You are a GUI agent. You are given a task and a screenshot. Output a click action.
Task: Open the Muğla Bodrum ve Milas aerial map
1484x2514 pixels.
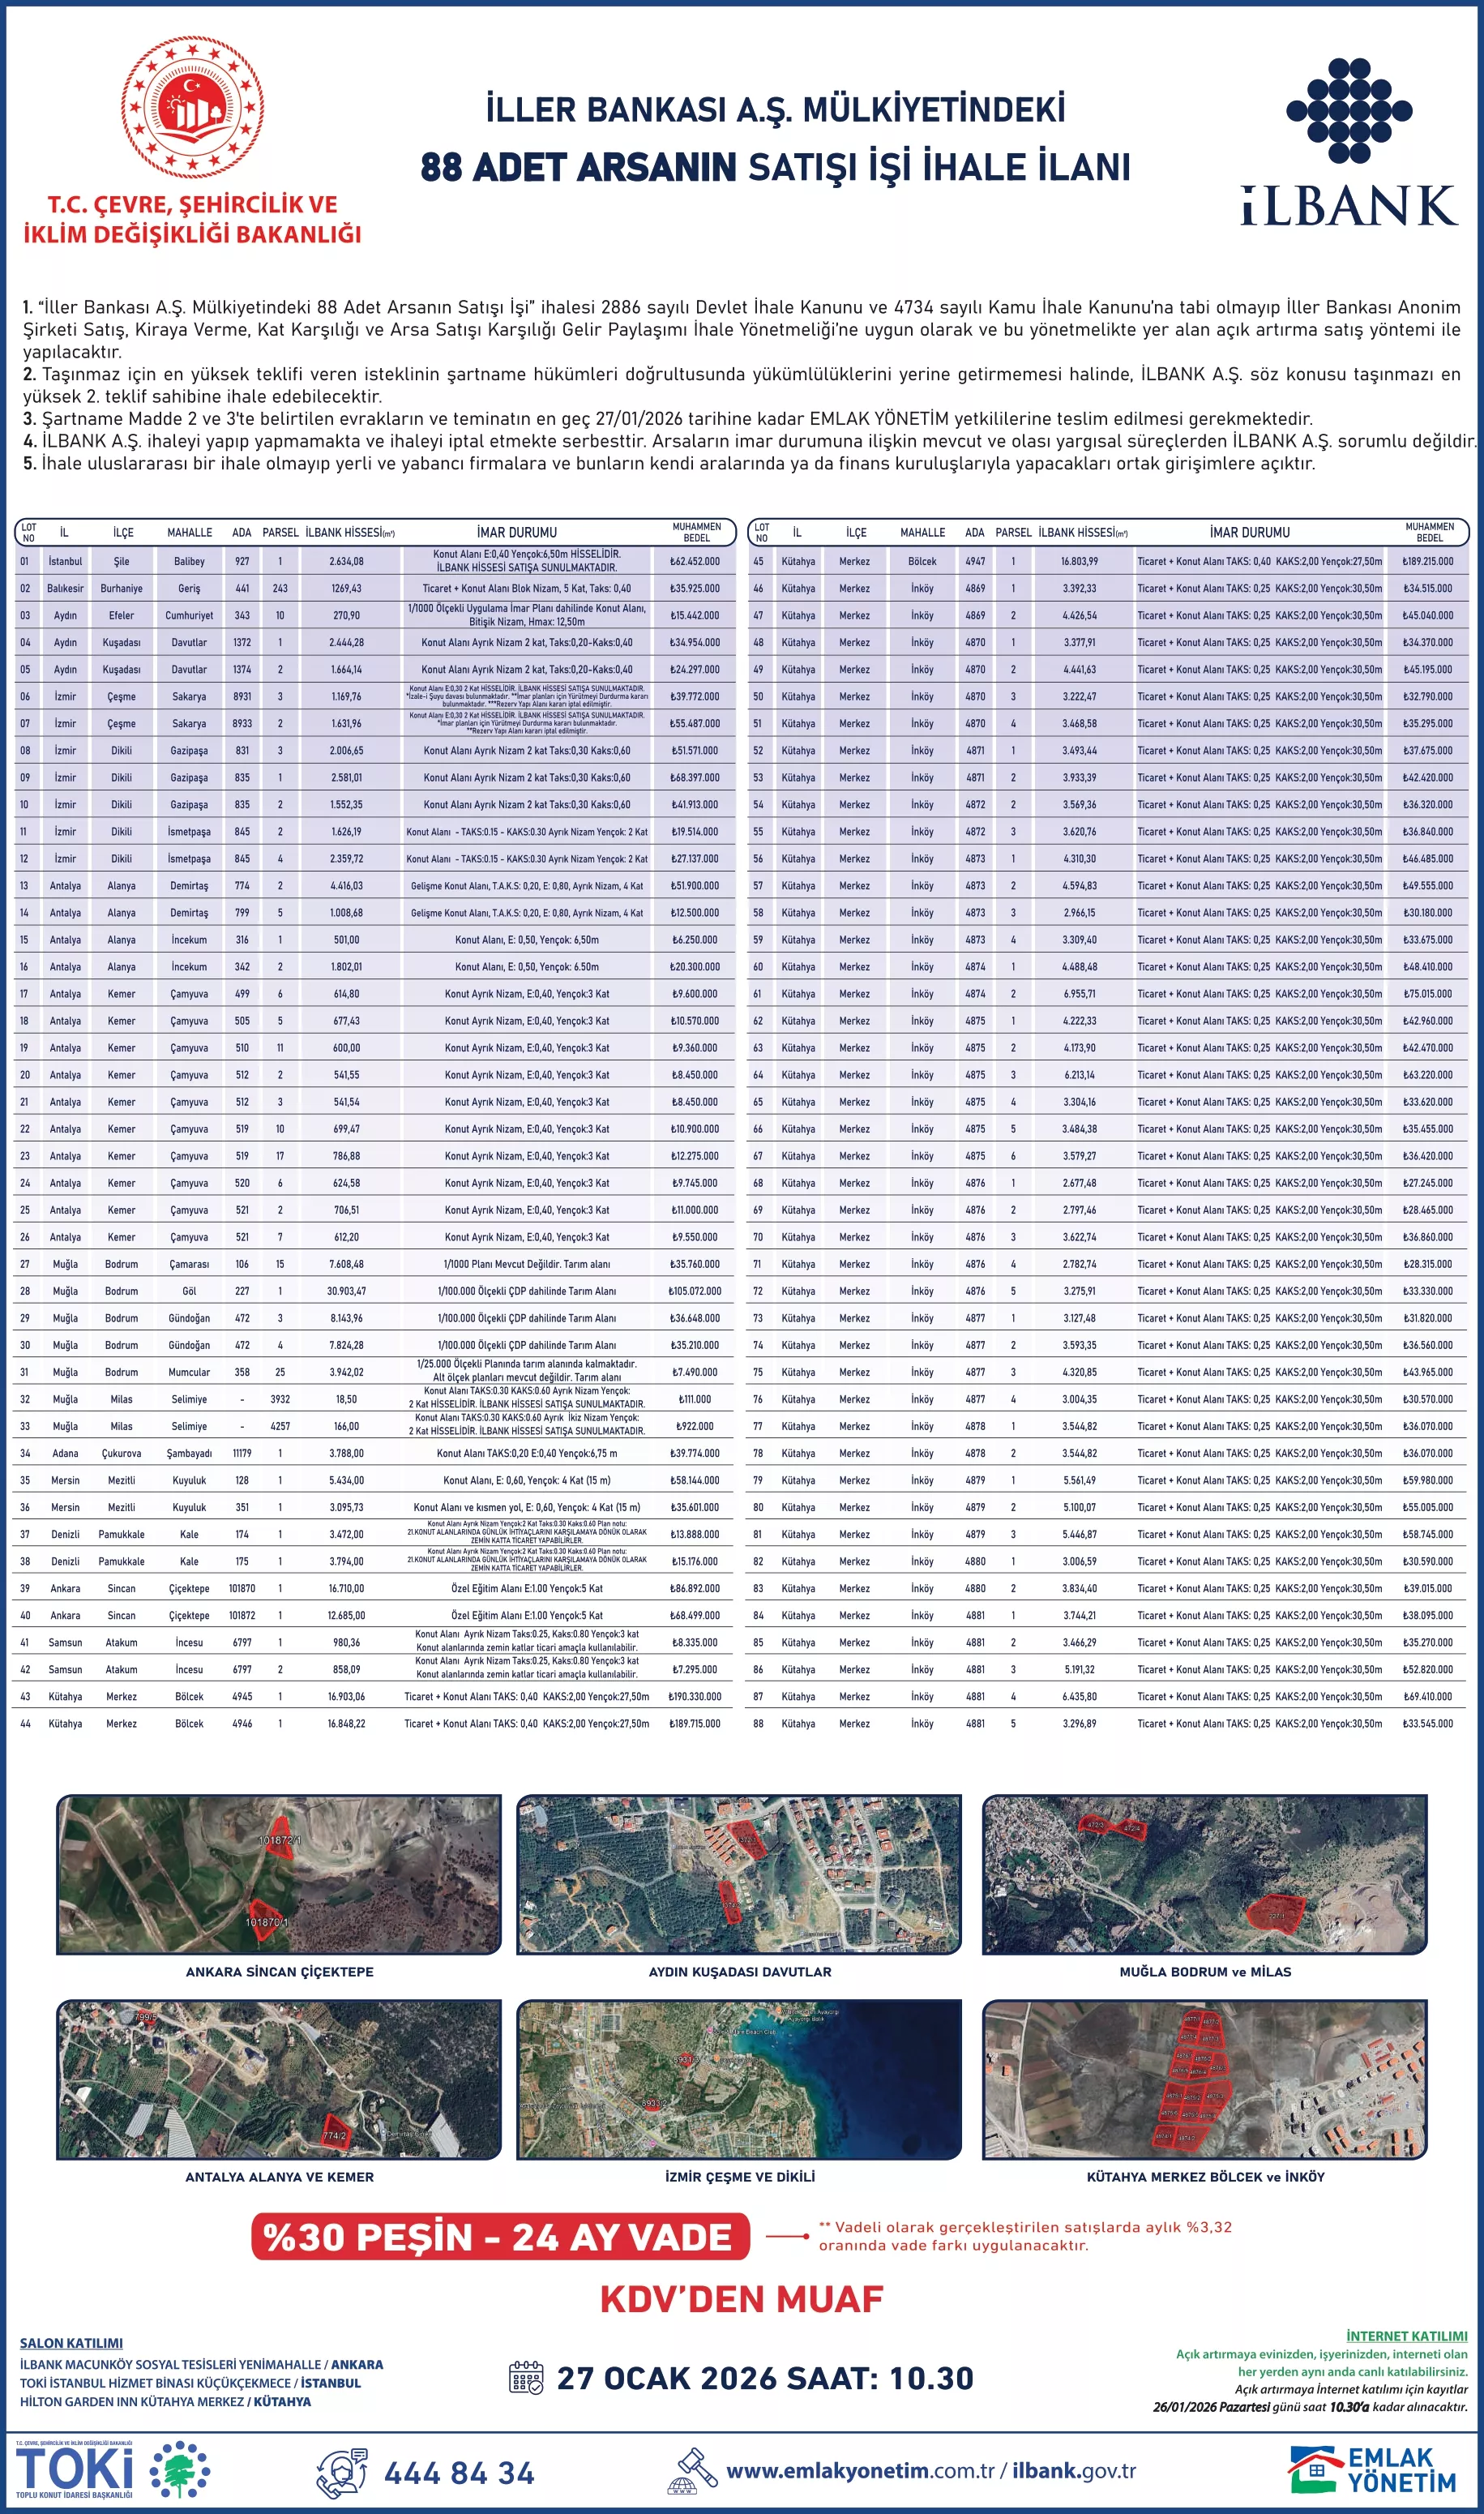tap(1205, 1874)
